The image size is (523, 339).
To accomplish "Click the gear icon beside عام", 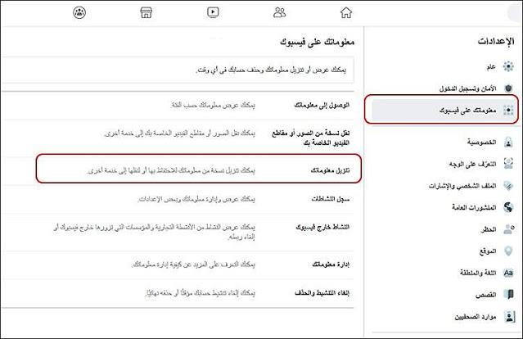I will click(x=508, y=66).
